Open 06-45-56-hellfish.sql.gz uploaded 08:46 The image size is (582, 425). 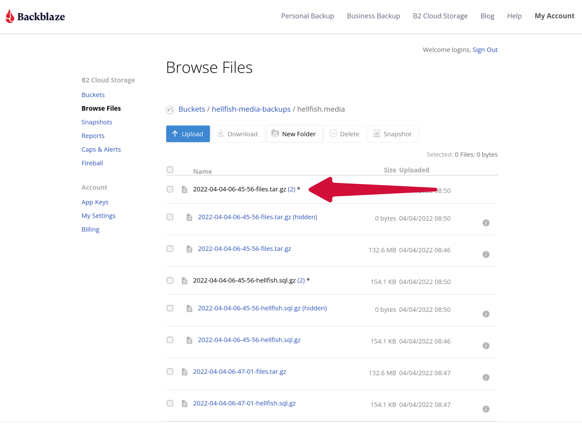click(249, 340)
